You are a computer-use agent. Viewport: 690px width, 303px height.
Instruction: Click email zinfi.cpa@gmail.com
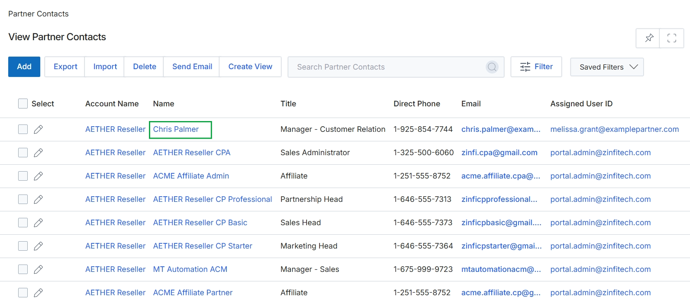(499, 153)
